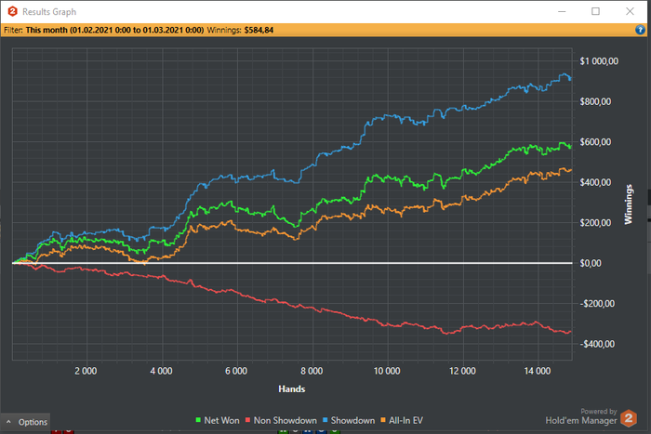651x434 pixels.
Task: Click the Hands axis title
Action: pyautogui.click(x=292, y=388)
